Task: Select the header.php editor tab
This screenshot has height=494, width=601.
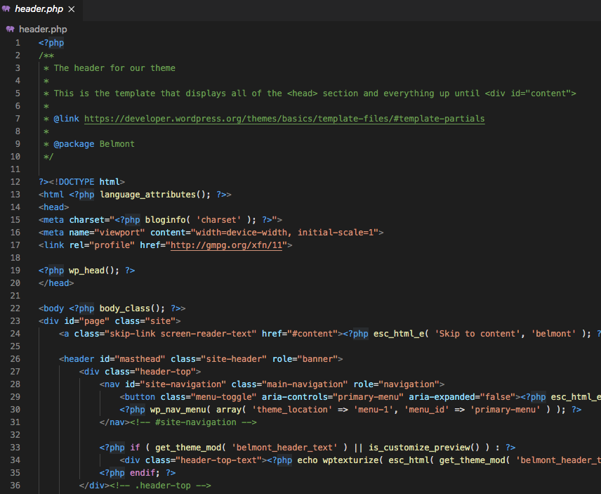Action: click(39, 9)
